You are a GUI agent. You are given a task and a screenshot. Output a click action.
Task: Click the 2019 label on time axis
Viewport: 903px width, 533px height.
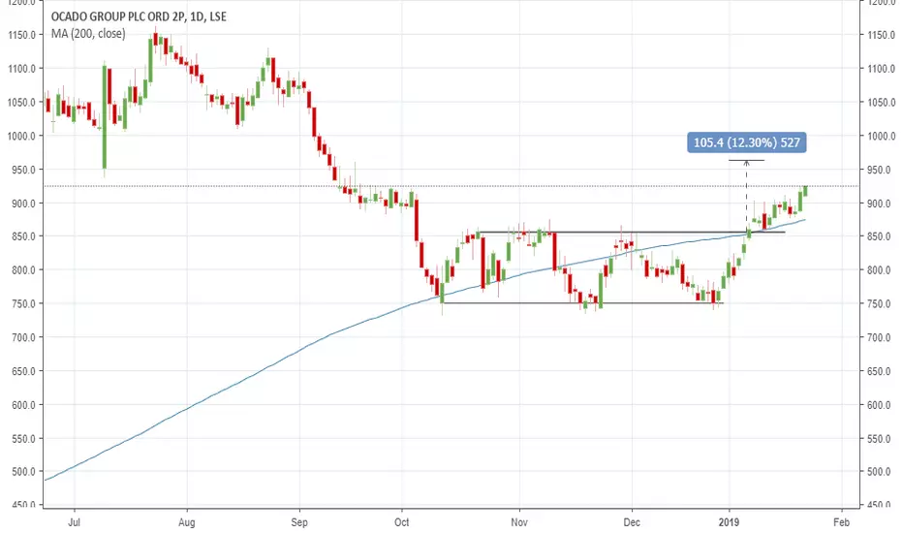tap(729, 522)
